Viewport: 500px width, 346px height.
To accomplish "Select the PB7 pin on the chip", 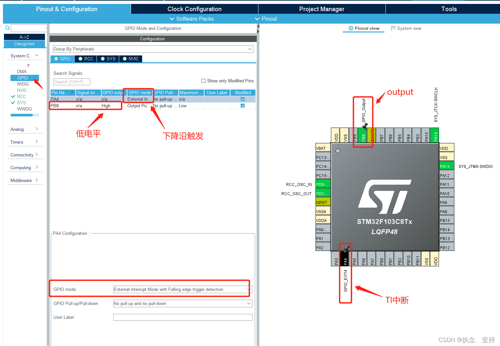I will coord(381,135).
